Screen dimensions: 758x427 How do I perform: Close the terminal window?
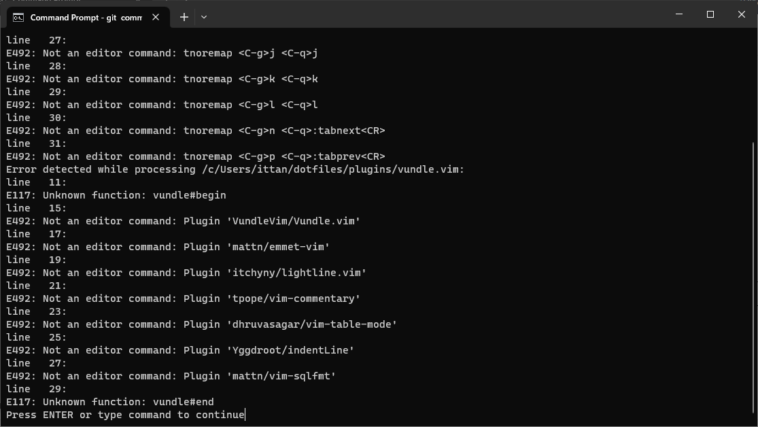[x=742, y=14]
